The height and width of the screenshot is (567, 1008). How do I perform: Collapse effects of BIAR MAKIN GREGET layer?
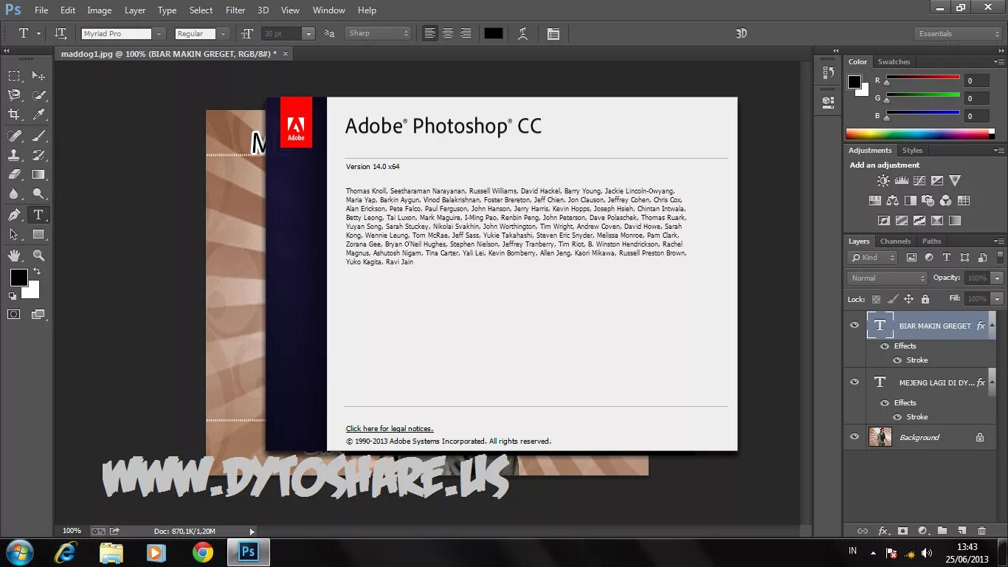coord(993,325)
